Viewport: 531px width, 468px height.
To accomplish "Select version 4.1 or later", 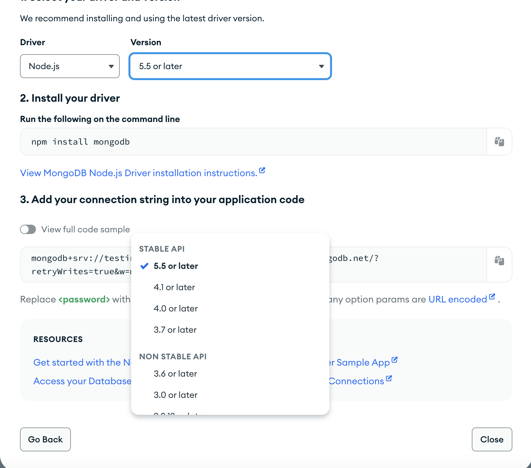I will [x=174, y=287].
